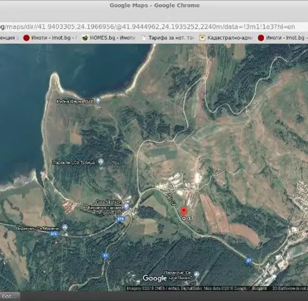The height and width of the screenshot is (301, 308).
Task: Open the Imot.bg bookmark after Кадастрално-адм
Action: (x=282, y=38)
